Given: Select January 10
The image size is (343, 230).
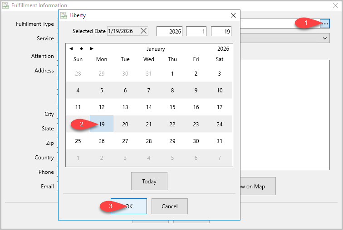Looking at the screenshot, I should coord(220,91).
